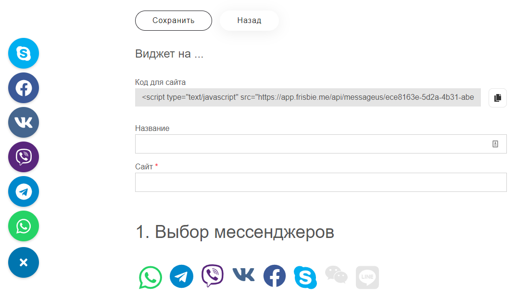Select the VK icon in the messenger picker row
This screenshot has height=296, width=516.
[243, 276]
